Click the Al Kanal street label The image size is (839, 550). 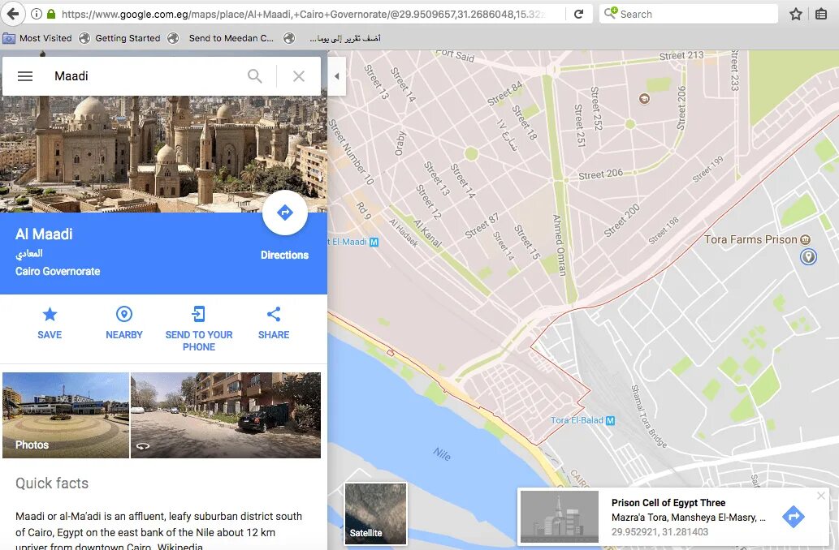click(427, 233)
